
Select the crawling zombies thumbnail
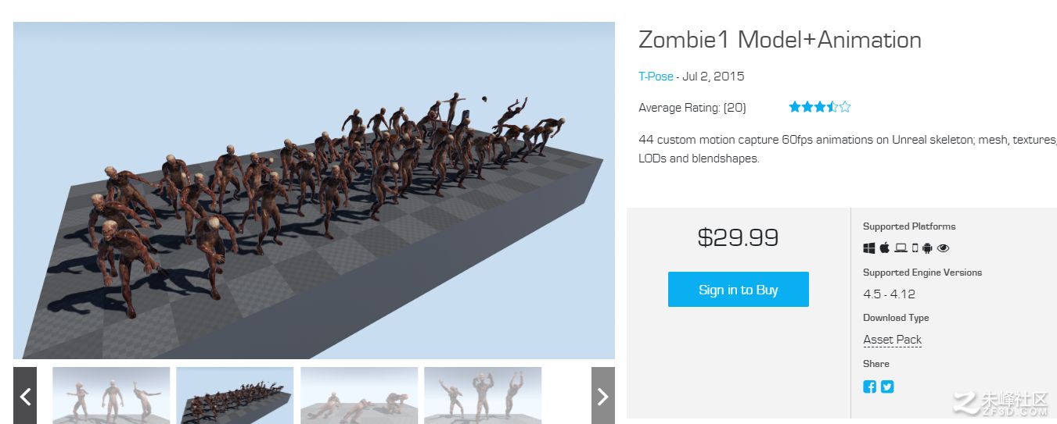pyautogui.click(x=359, y=396)
